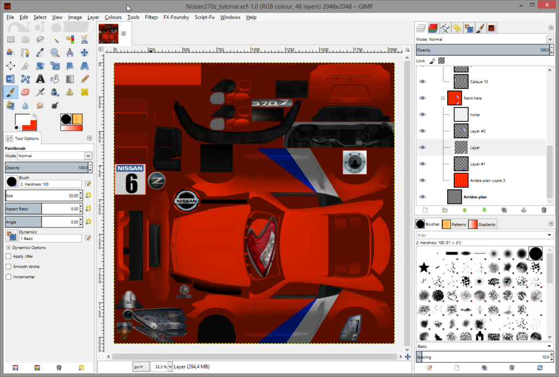The height and width of the screenshot is (377, 559).
Task: Switch to the Gradients tab
Action: coord(483,225)
